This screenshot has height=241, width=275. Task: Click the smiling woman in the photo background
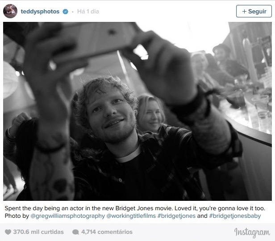click(x=151, y=114)
